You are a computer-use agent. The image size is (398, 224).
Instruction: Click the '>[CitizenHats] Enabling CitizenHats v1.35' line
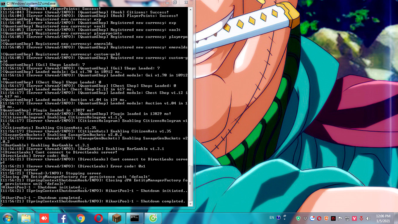point(49,128)
